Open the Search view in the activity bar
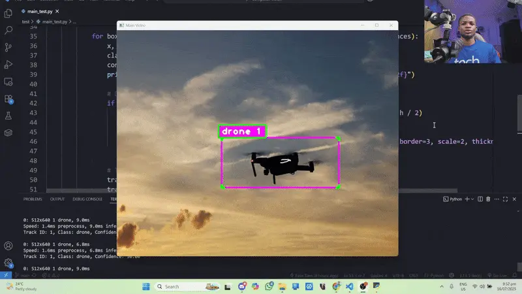This screenshot has height=294, width=522. [x=8, y=30]
